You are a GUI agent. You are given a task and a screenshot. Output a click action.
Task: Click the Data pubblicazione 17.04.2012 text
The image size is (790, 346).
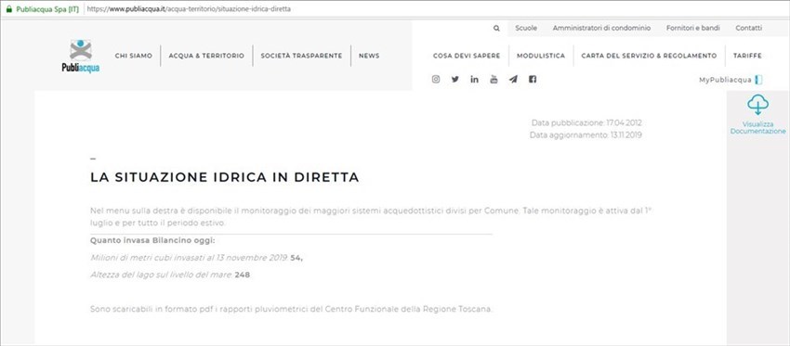coord(586,122)
